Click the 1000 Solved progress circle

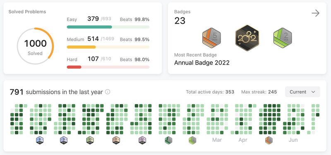(x=35, y=46)
